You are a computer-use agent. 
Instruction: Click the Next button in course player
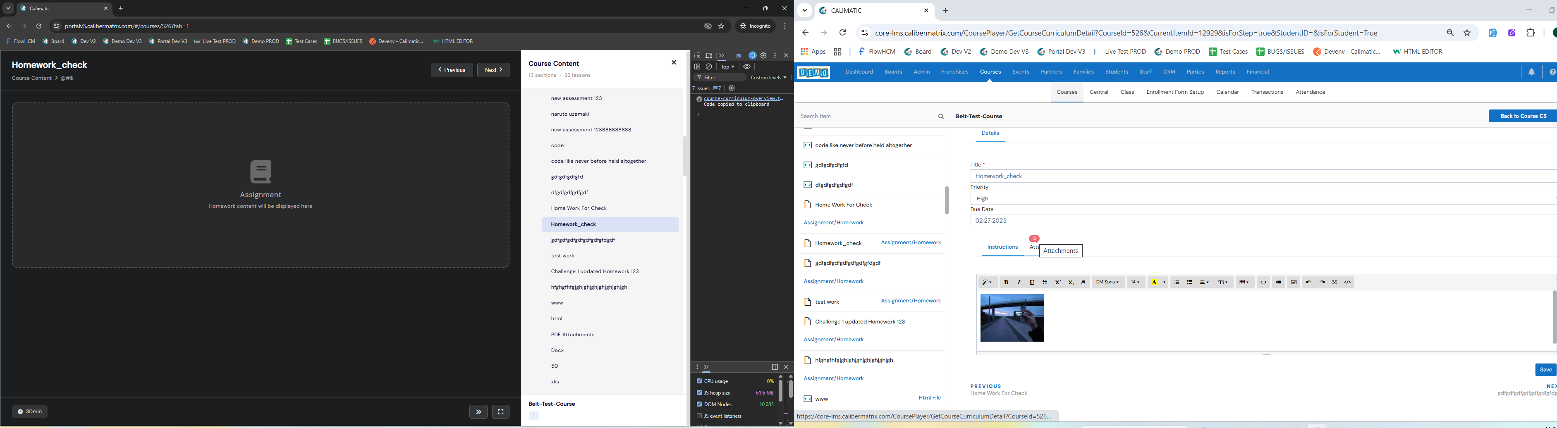point(493,70)
